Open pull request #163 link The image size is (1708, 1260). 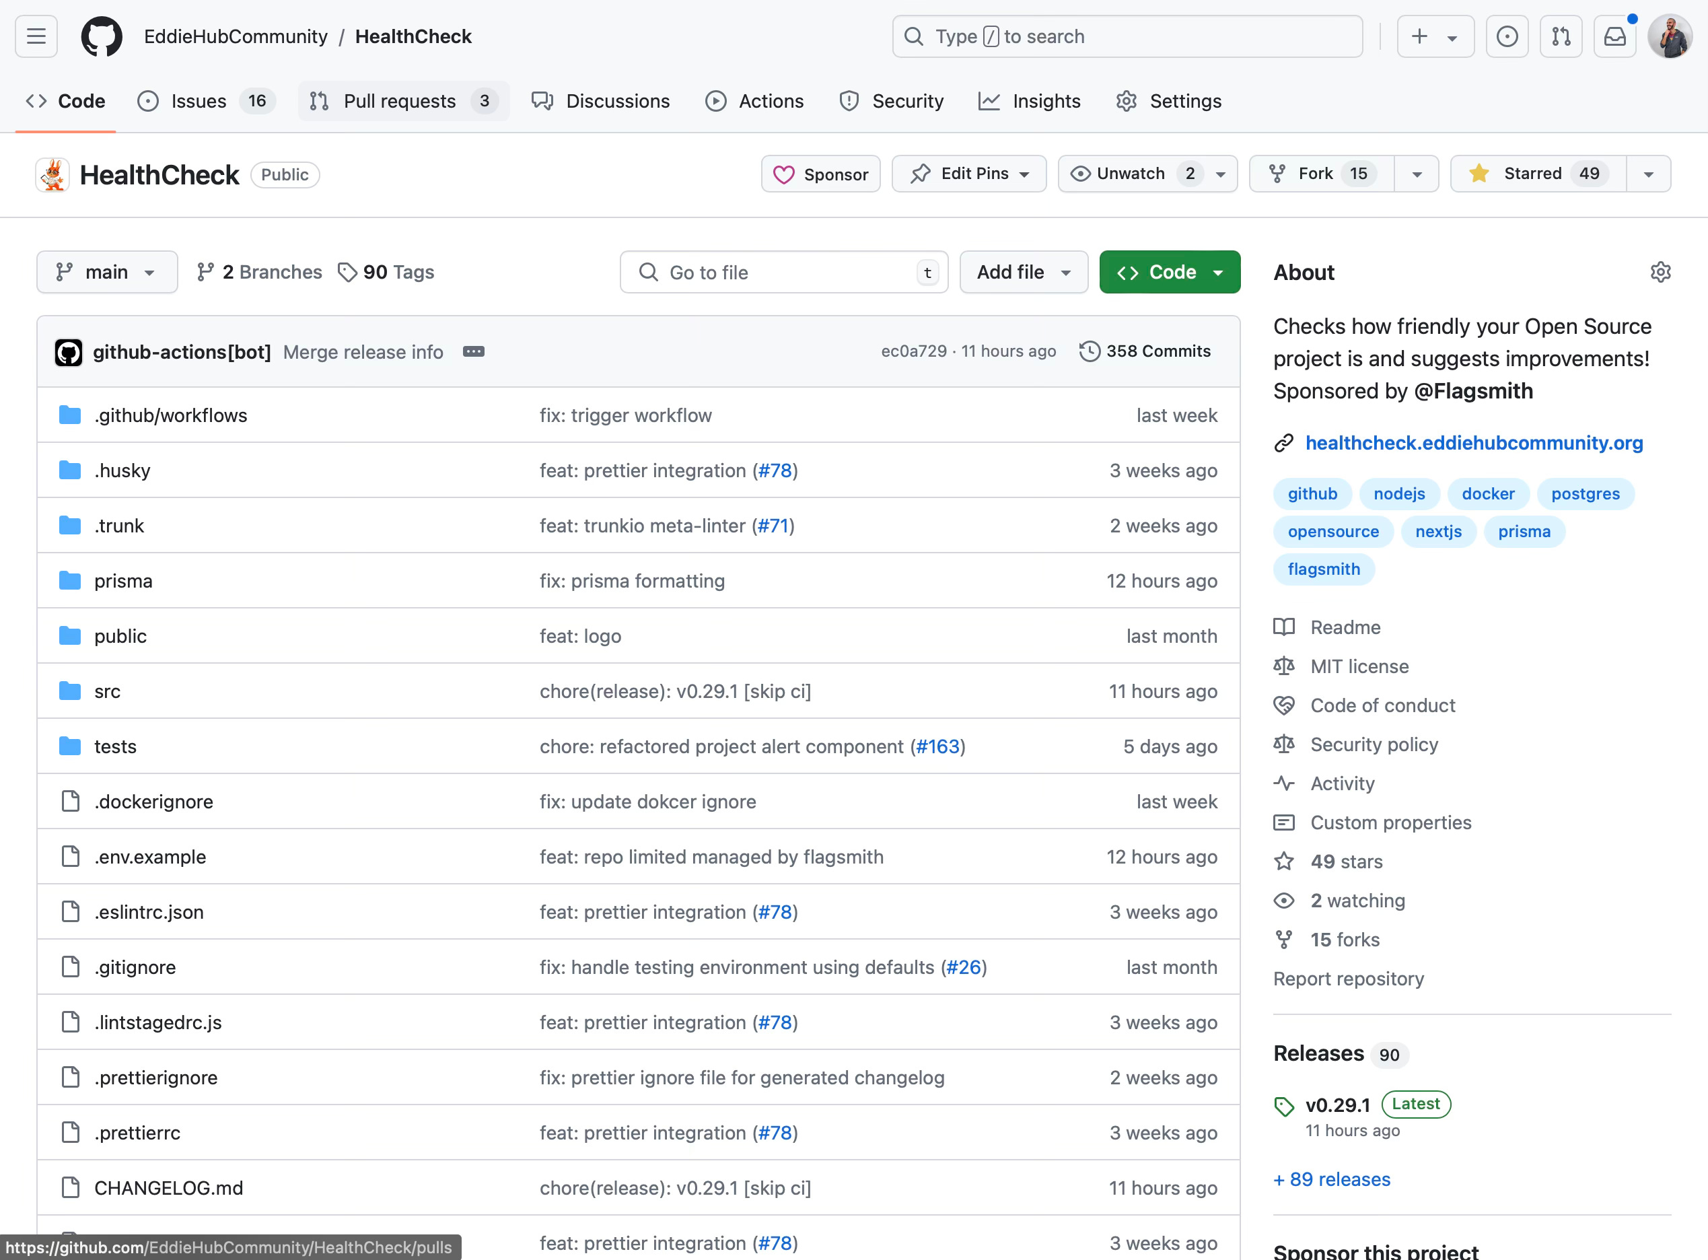[x=938, y=746]
